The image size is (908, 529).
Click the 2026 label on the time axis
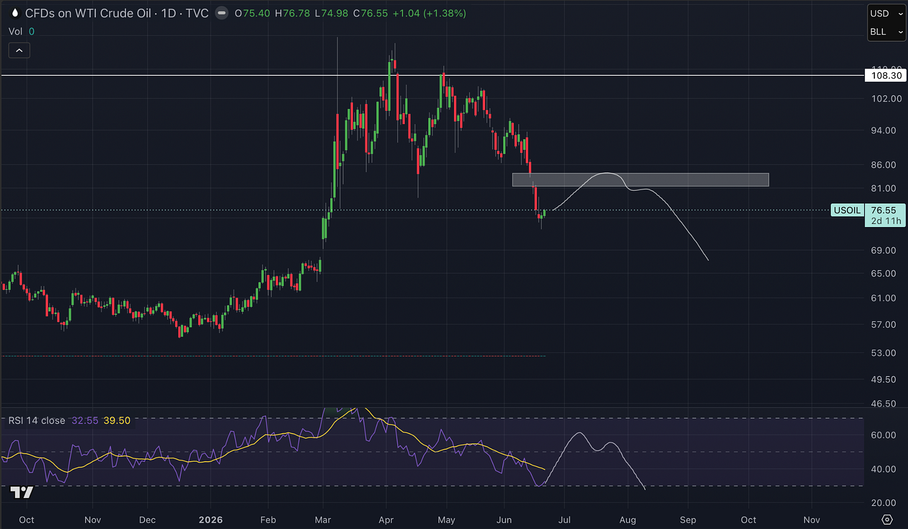coord(211,520)
